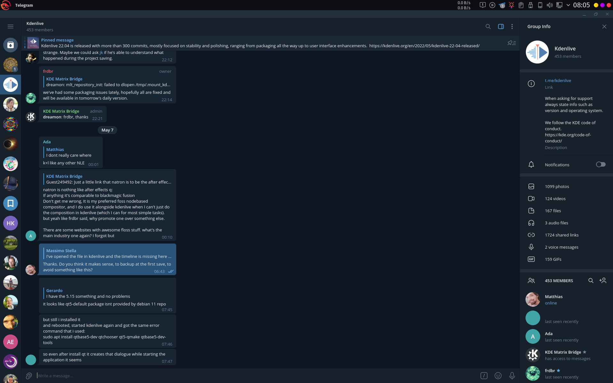The height and width of the screenshot is (383, 613).
Task: Attach a file using the paperclip
Action: 28,376
